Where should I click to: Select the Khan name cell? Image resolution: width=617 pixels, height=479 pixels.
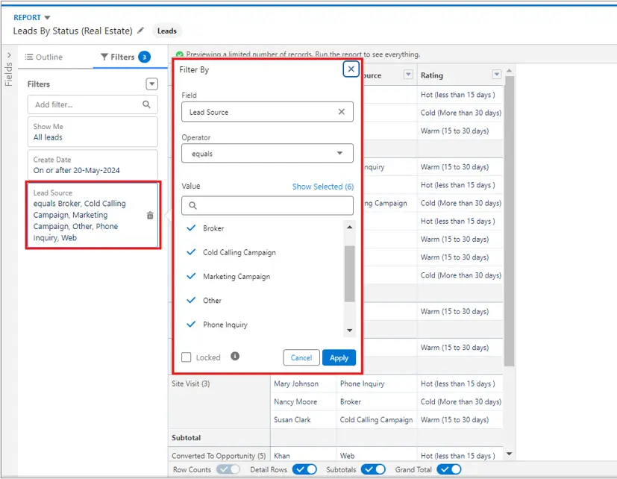(303, 456)
